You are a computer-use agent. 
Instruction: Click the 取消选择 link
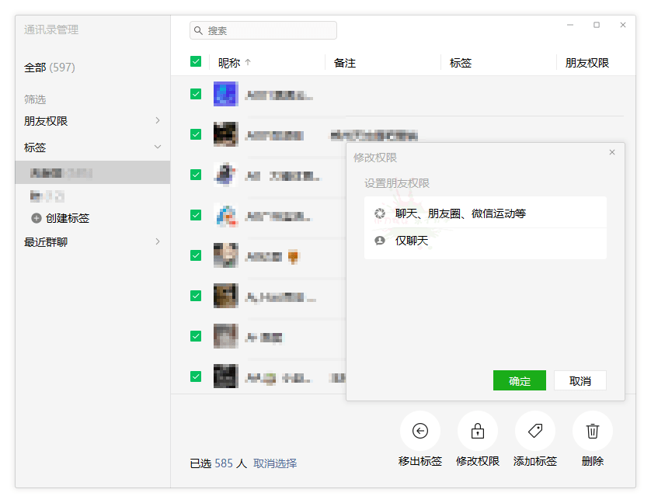point(276,463)
